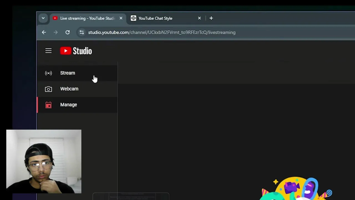Open the hamburger menu in YouTube Studio
The width and height of the screenshot is (355, 200).
[x=48, y=51]
